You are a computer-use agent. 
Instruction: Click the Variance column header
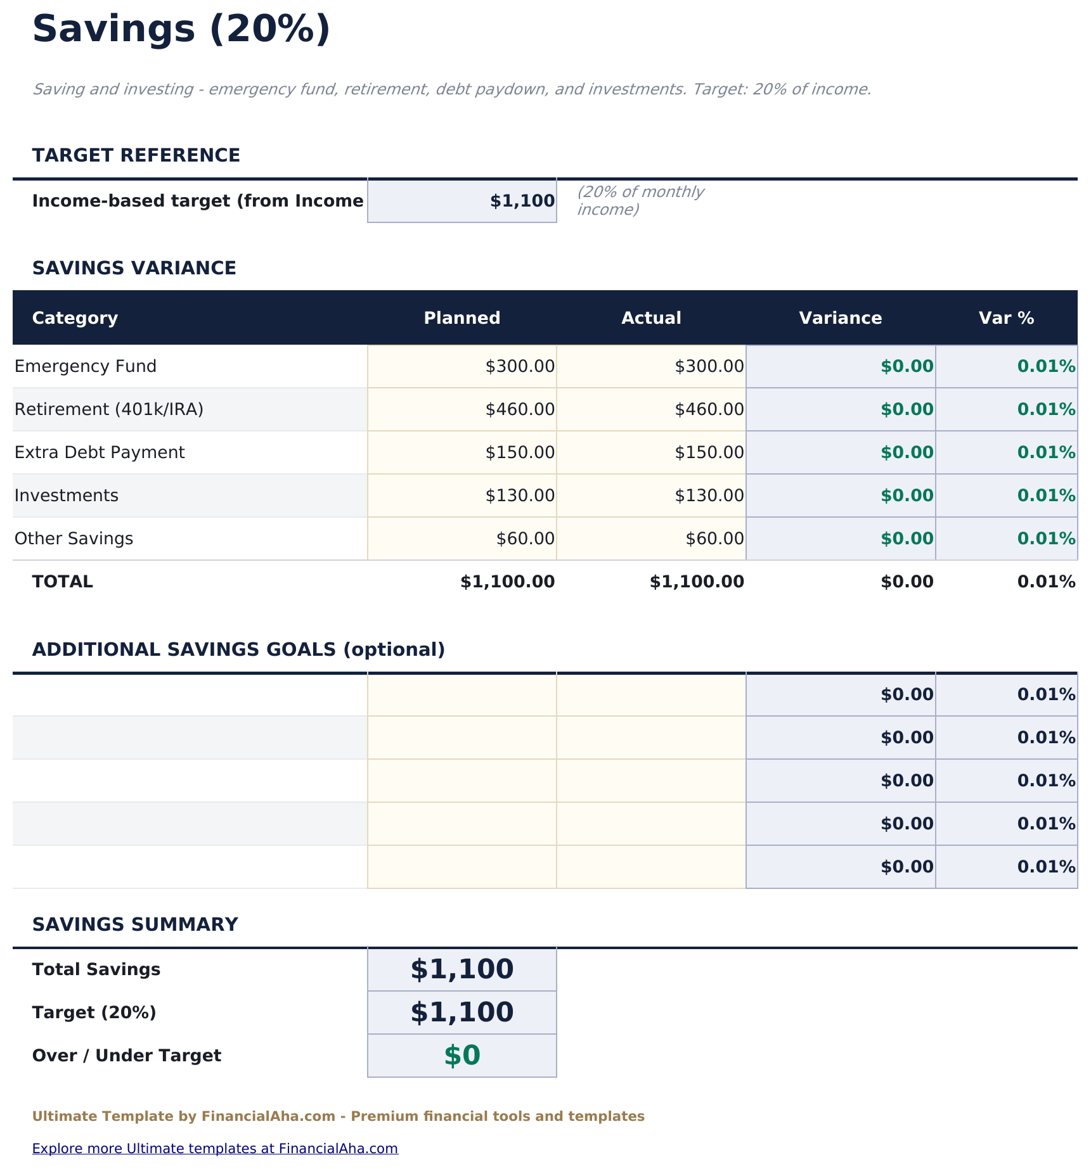click(x=840, y=317)
